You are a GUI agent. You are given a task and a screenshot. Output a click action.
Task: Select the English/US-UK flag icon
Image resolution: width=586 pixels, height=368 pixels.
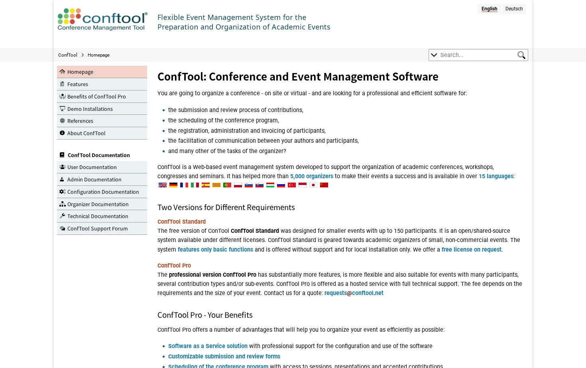[x=163, y=185]
